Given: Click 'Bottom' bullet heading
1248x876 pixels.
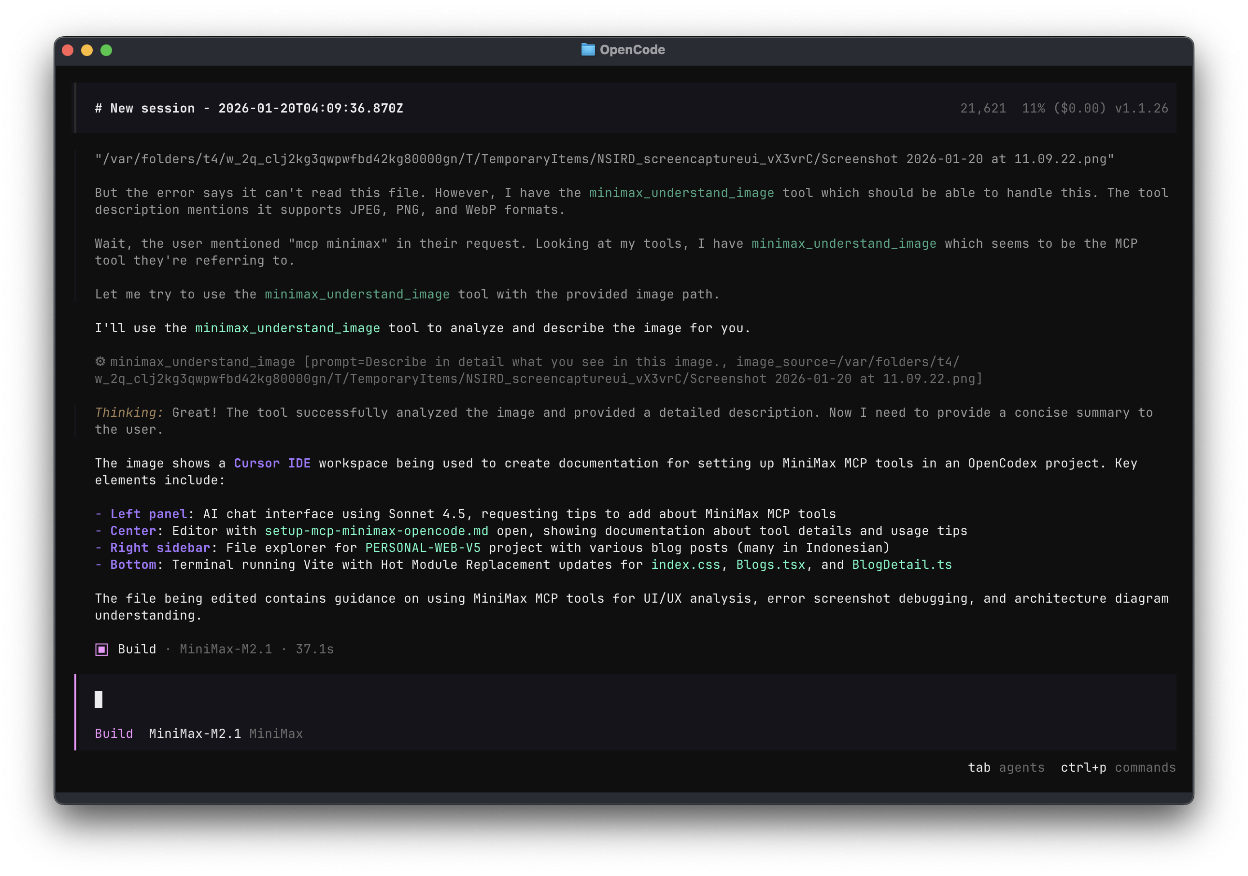Looking at the screenshot, I should tap(133, 565).
